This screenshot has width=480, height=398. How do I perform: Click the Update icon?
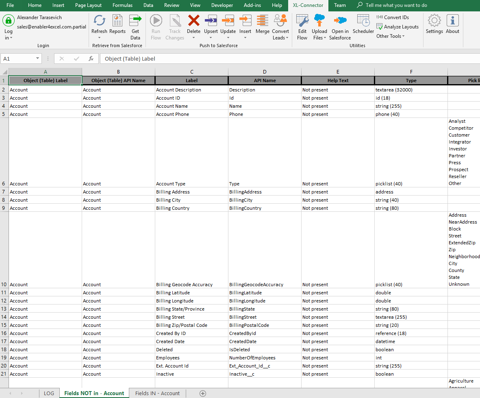coord(228,20)
